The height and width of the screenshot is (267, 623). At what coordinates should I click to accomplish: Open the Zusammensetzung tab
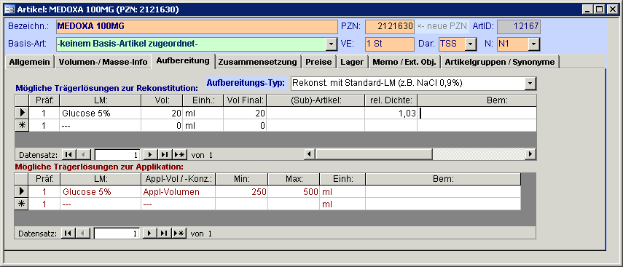click(257, 62)
